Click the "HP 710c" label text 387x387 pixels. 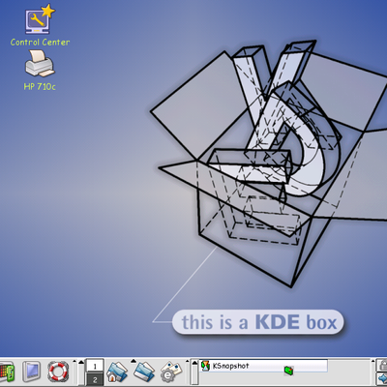[x=40, y=86]
